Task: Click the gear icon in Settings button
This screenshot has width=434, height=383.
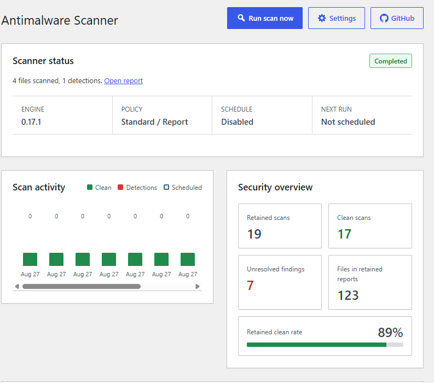Action: tap(322, 18)
